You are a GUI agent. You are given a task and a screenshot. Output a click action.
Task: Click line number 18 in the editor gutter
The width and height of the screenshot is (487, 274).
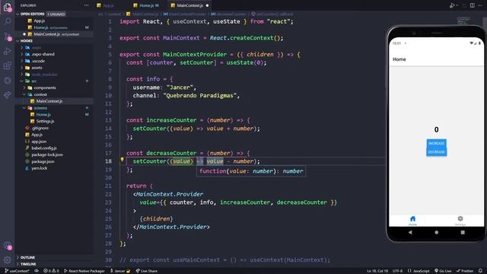pos(108,161)
